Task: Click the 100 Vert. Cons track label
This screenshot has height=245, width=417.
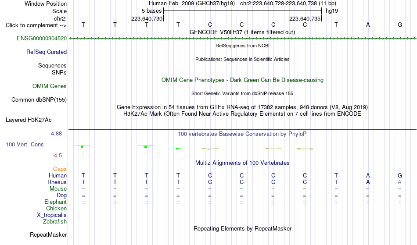Action: (x=25, y=144)
